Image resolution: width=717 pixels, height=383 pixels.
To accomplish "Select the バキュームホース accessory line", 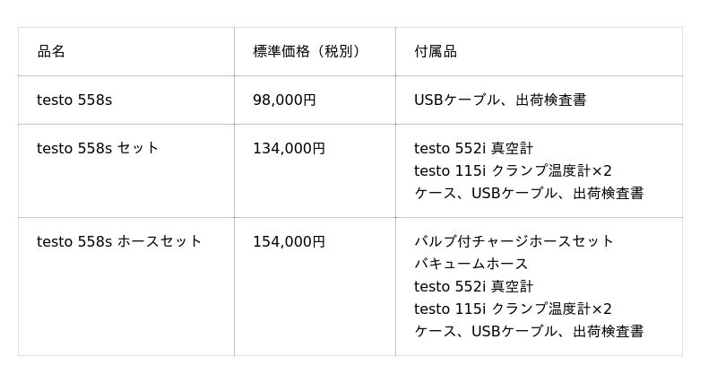I will (x=471, y=265).
